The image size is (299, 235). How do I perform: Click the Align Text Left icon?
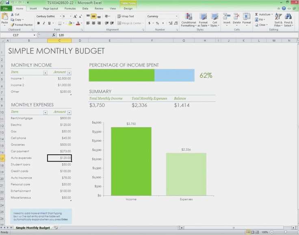pyautogui.click(x=88, y=23)
